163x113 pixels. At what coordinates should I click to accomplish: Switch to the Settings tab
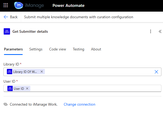pos(36,49)
